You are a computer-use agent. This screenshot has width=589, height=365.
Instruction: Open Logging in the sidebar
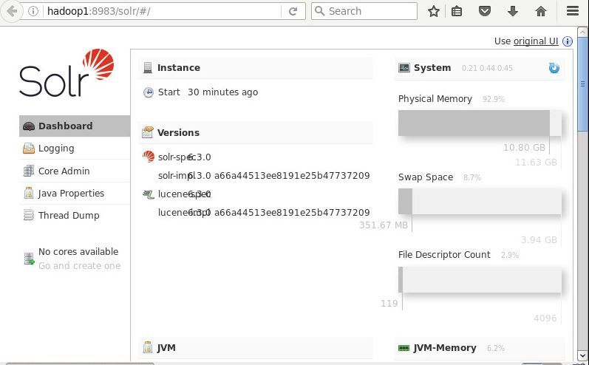click(x=56, y=148)
